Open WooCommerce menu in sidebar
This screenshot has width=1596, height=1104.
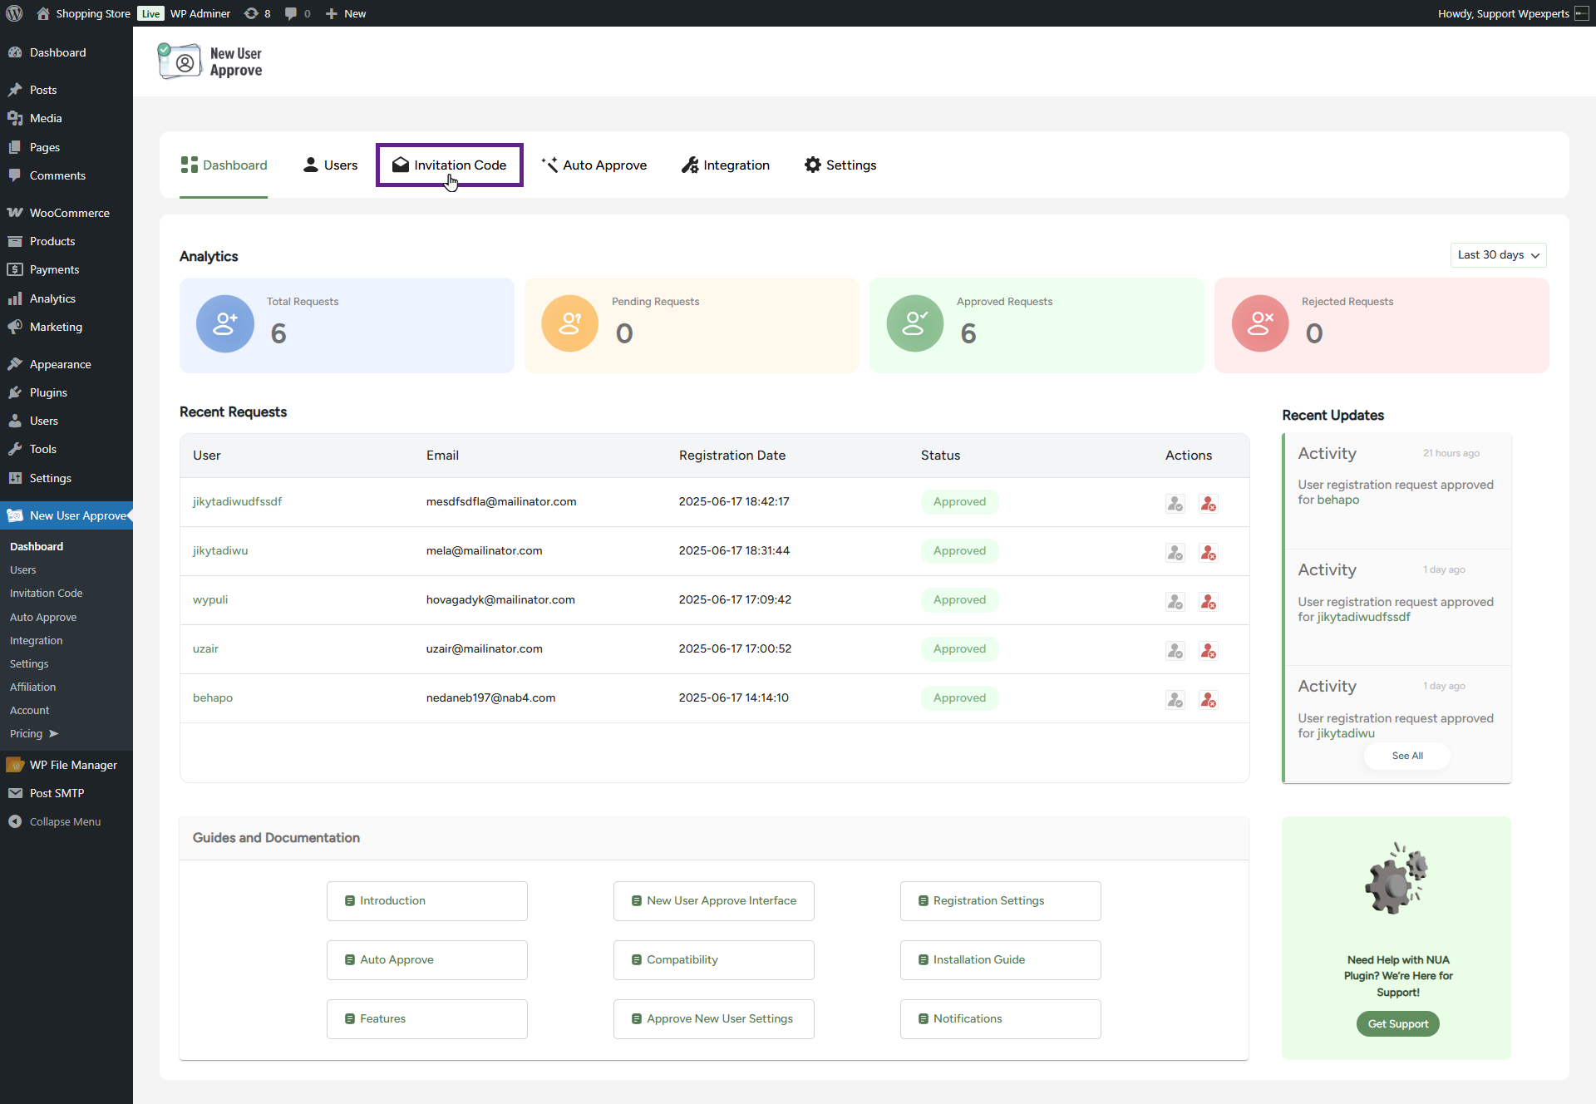point(69,213)
